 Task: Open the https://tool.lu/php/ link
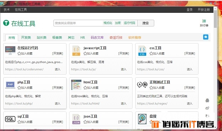19,104
